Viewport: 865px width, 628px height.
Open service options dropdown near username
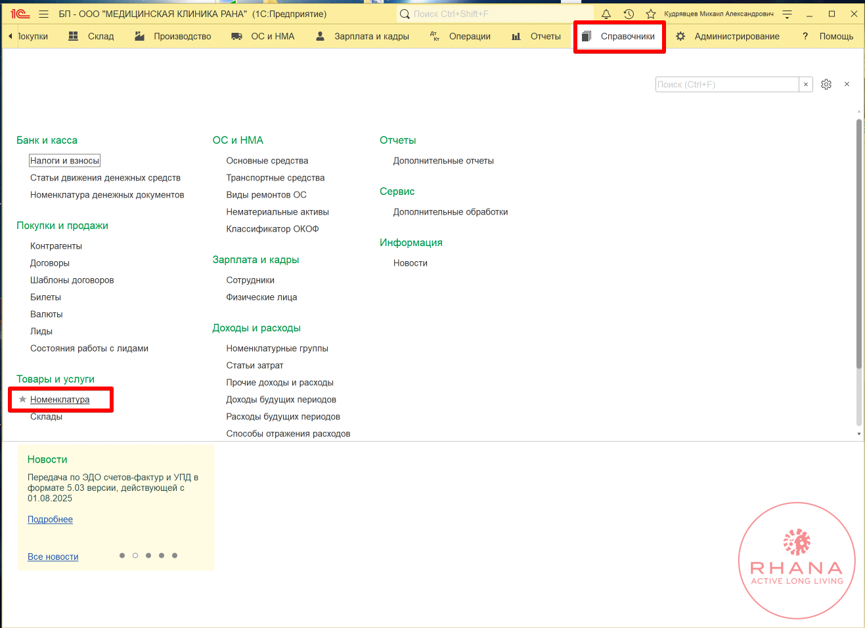pos(787,14)
